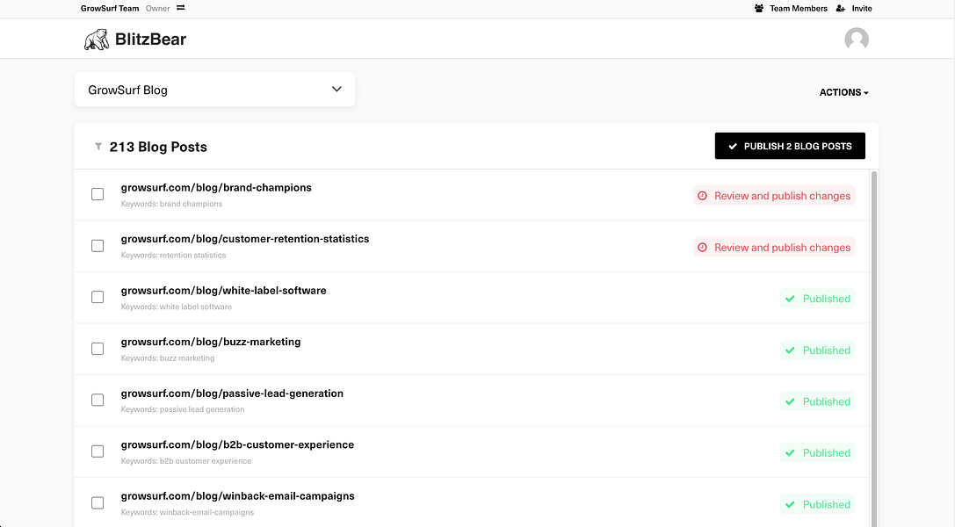Open the passive-lead-generation post link
This screenshot has width=955, height=527.
(x=232, y=393)
